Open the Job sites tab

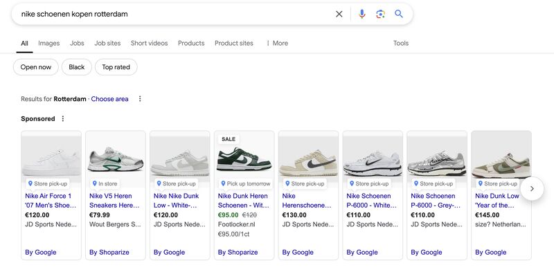(107, 43)
